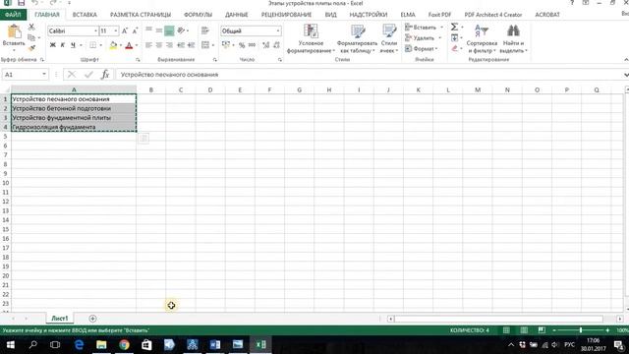The height and width of the screenshot is (354, 629).
Task: Open the Общий number format dropdown
Action: 278,30
